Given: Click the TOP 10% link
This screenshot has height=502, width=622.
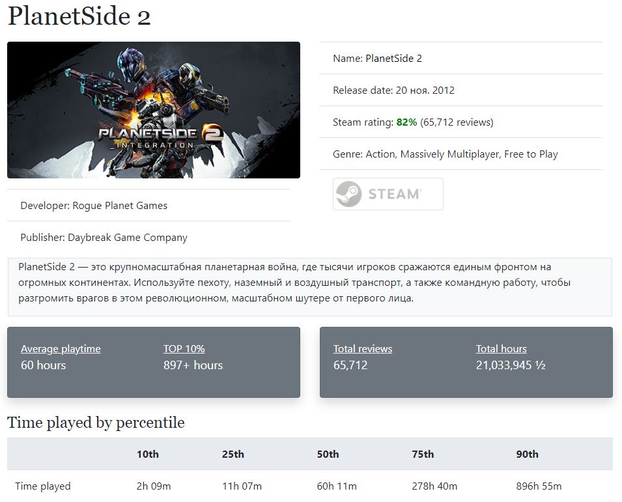Looking at the screenshot, I should [184, 349].
